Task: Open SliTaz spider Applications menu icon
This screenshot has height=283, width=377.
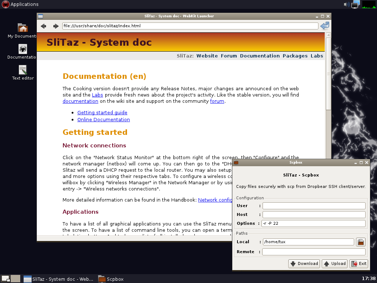Action: click(5, 4)
